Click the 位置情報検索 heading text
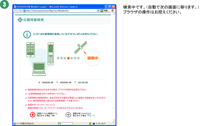 click(x=34, y=20)
